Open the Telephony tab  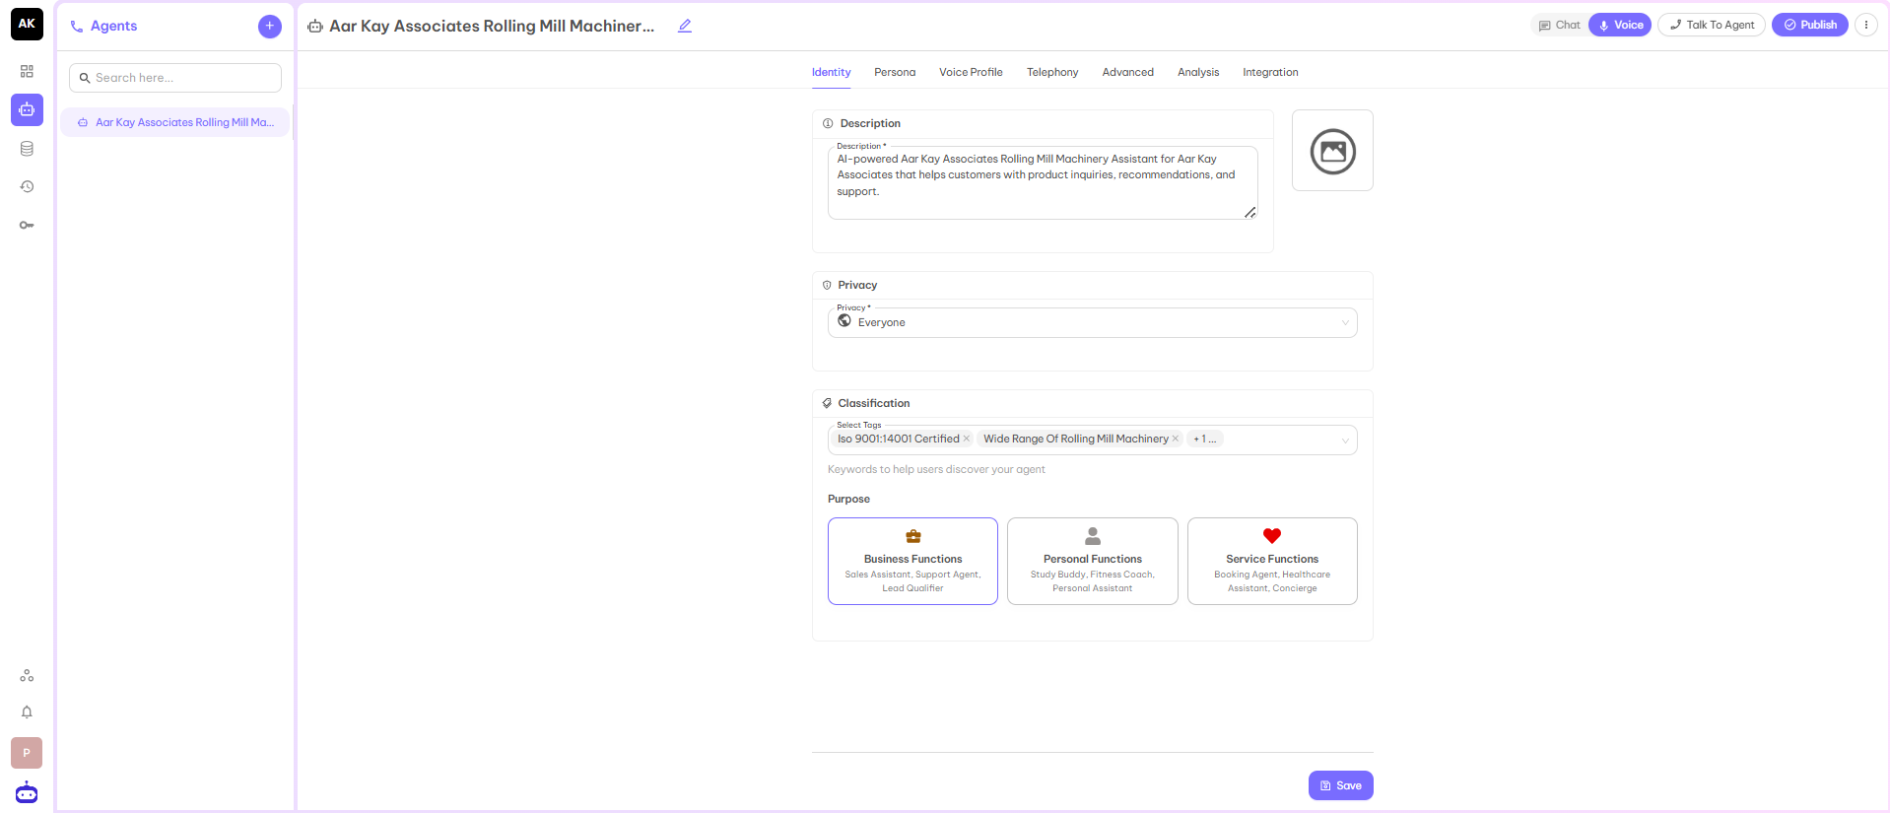[x=1052, y=72]
